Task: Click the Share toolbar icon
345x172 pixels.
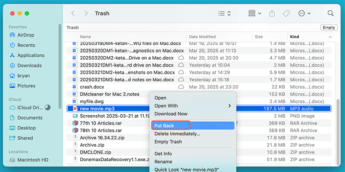Action: coord(272,13)
